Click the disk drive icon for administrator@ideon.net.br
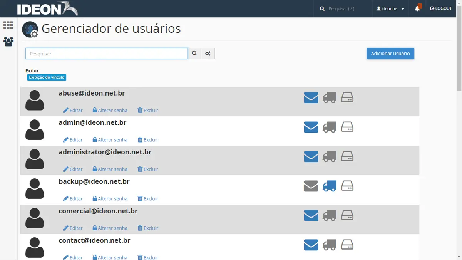 point(347,156)
